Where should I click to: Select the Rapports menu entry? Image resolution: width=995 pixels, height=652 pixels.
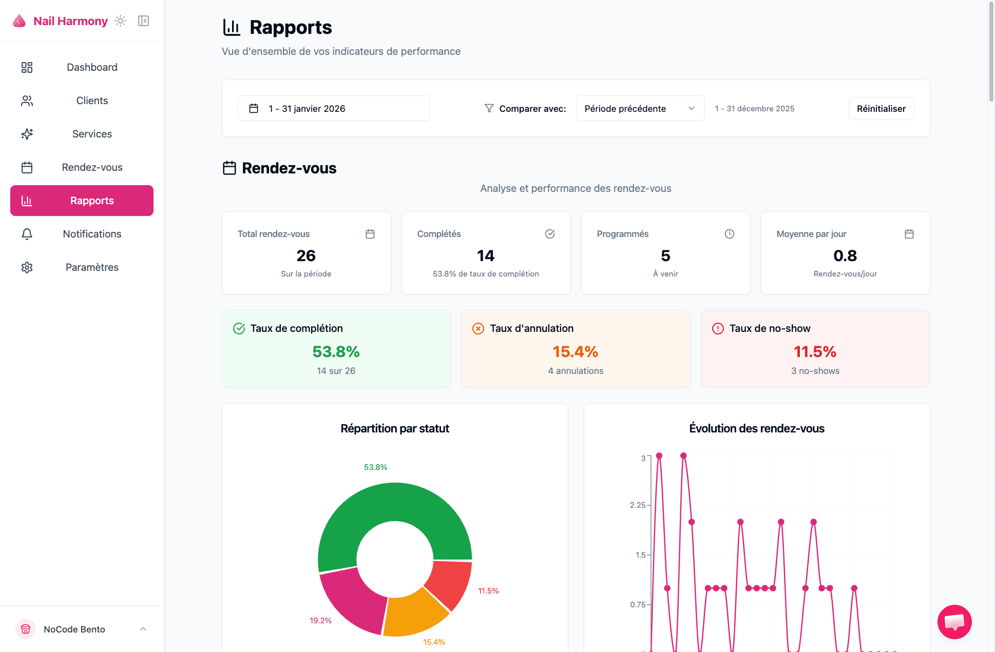point(92,201)
